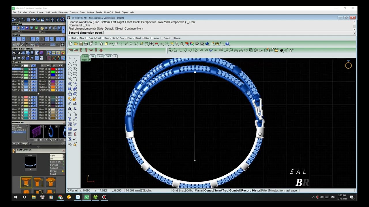Click the Gem 01 layer color swatch
Image resolution: width=369 pixels, height=207 pixels.
point(26,81)
